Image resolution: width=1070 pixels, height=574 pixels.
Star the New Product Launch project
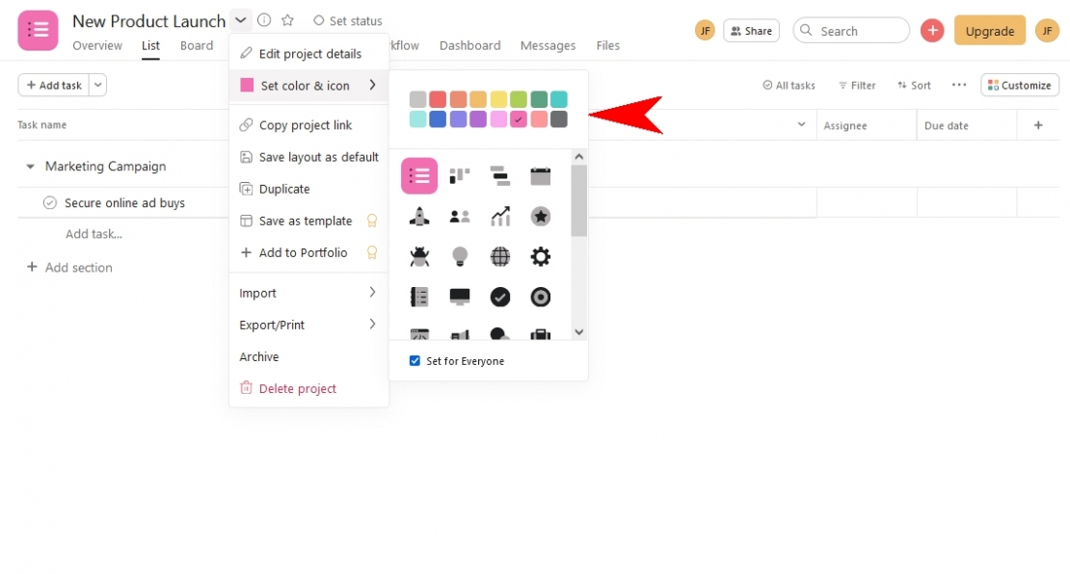point(286,19)
